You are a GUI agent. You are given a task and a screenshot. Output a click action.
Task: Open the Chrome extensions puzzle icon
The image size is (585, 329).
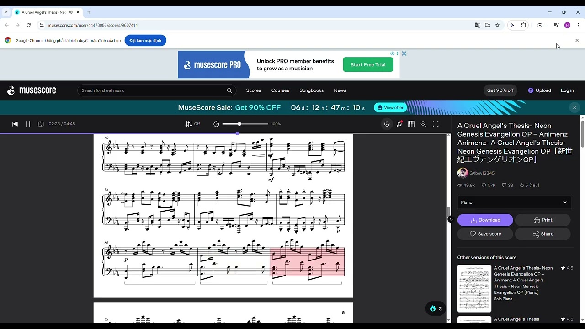click(524, 25)
